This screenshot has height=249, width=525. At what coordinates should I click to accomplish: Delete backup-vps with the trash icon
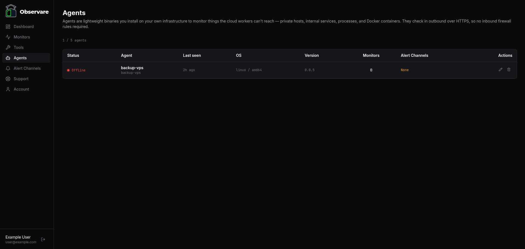tap(509, 70)
